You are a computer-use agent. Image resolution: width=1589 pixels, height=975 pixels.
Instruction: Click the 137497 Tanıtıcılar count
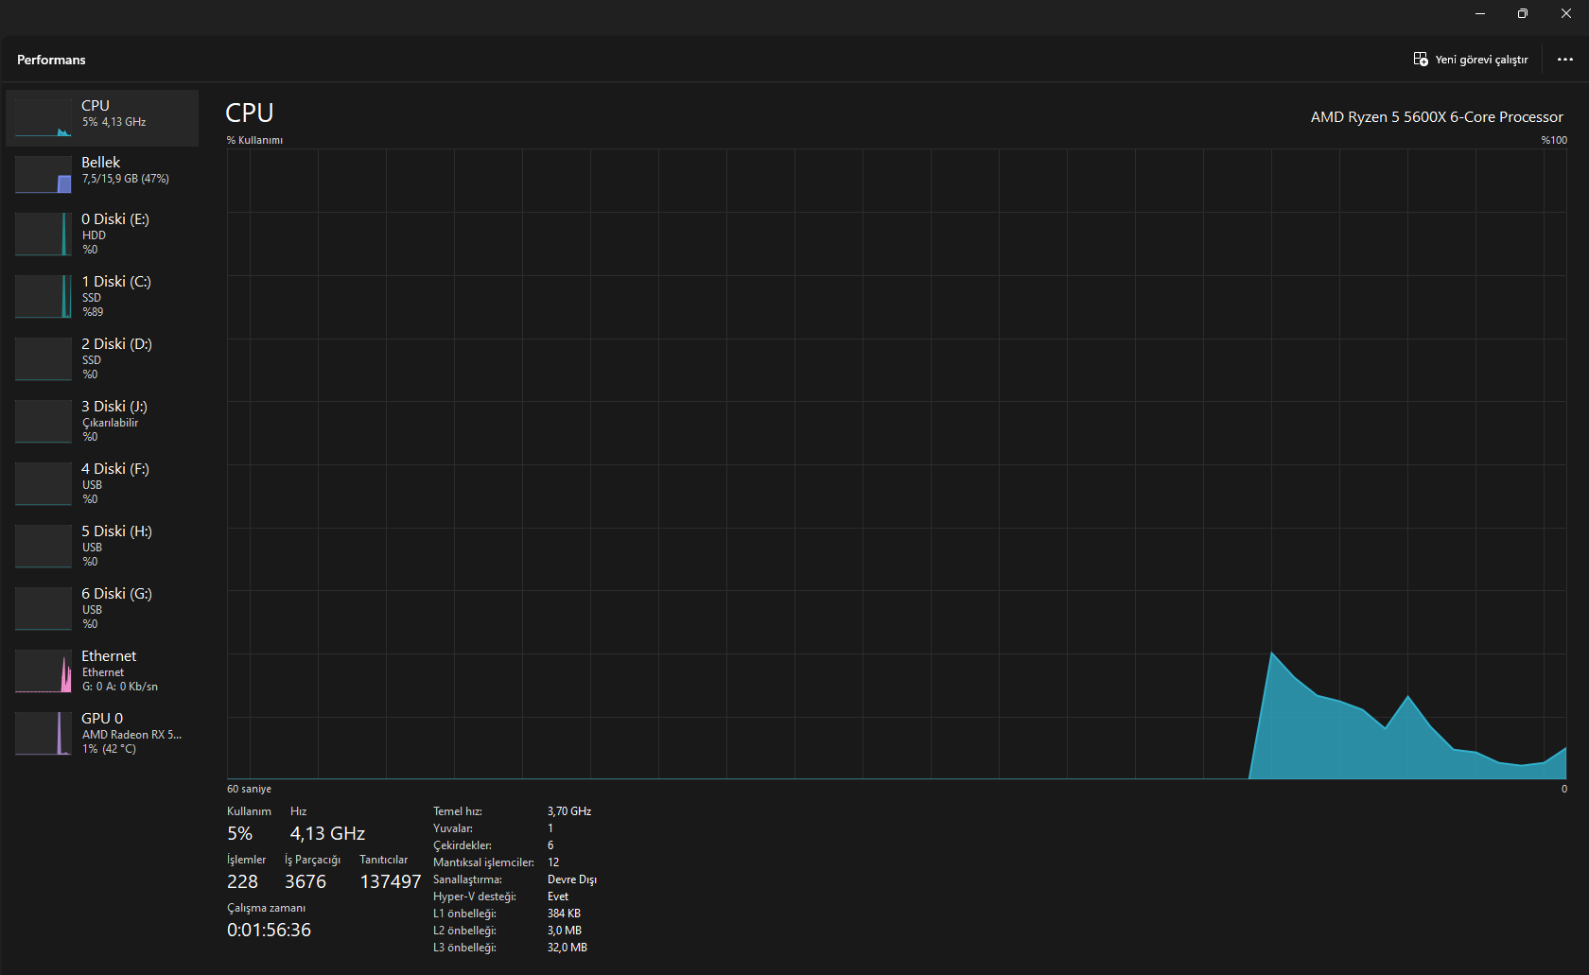pyautogui.click(x=391, y=881)
